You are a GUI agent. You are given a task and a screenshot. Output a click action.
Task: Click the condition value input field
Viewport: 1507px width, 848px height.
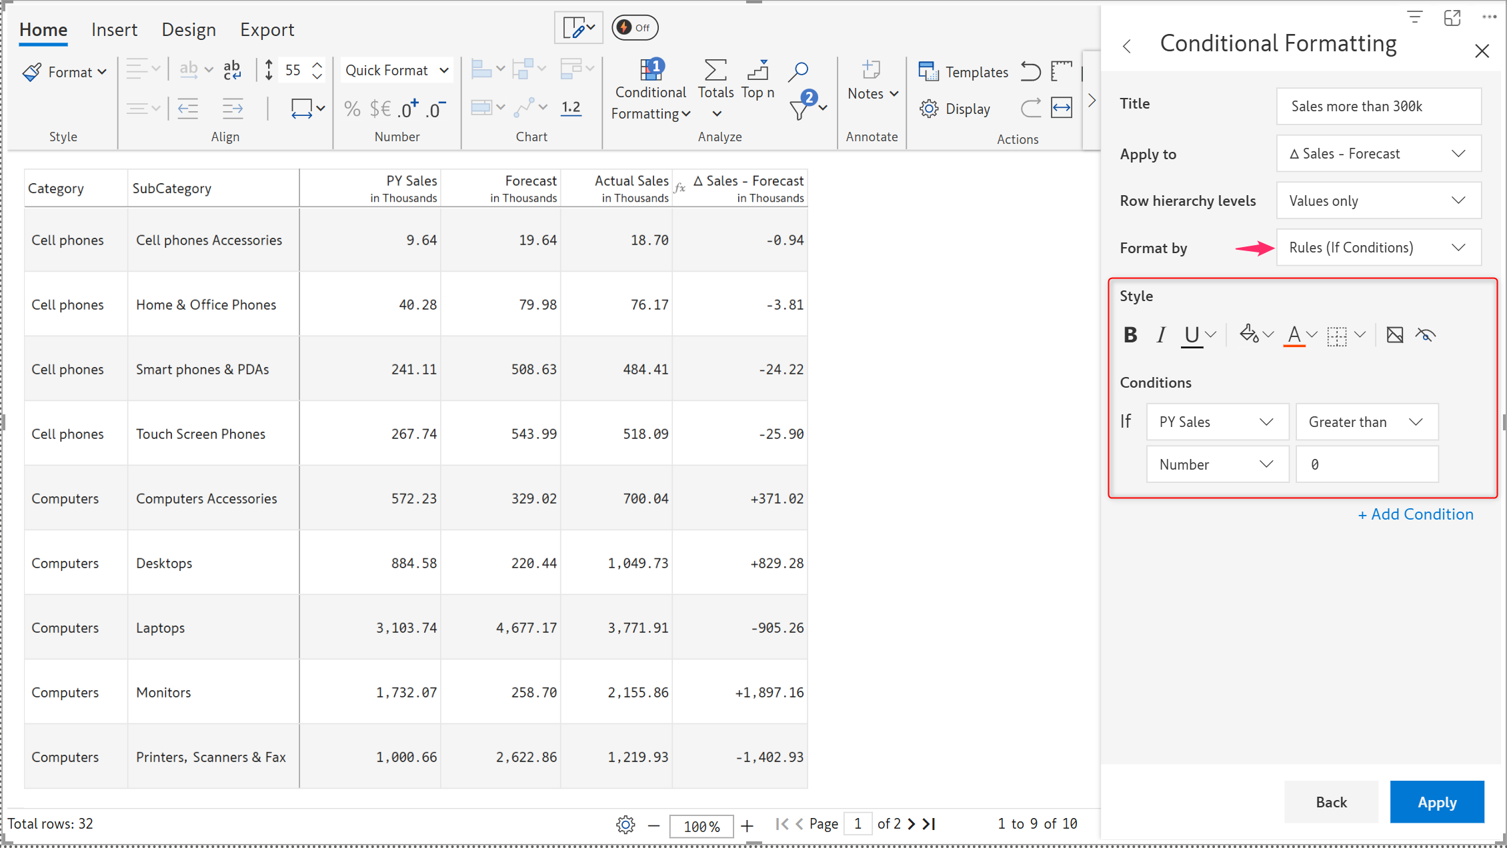(1366, 464)
